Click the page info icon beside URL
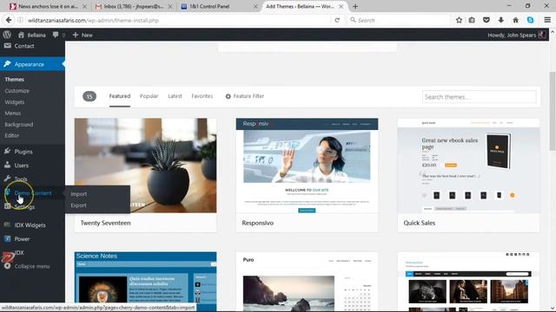This screenshot has width=556, height=312. 21,20
